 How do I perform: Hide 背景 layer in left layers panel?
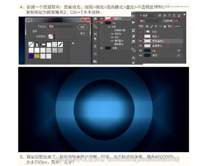click(x=101, y=48)
